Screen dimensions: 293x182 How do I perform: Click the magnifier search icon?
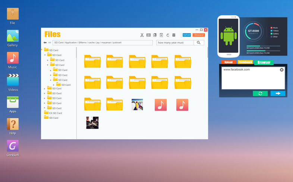click(x=199, y=43)
